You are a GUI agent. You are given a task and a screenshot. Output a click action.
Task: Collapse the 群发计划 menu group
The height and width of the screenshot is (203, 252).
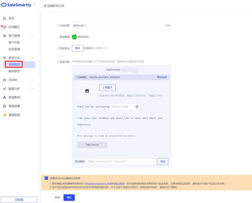pos(32,58)
